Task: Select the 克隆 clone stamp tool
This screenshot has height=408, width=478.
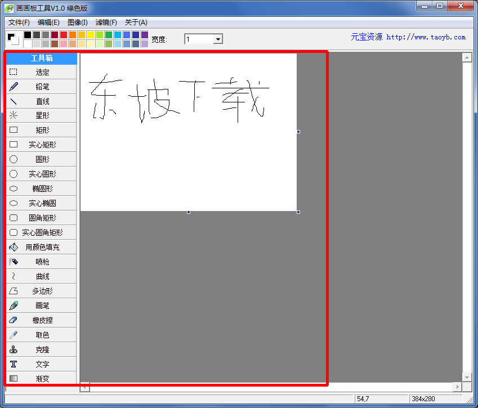Action: [x=41, y=349]
